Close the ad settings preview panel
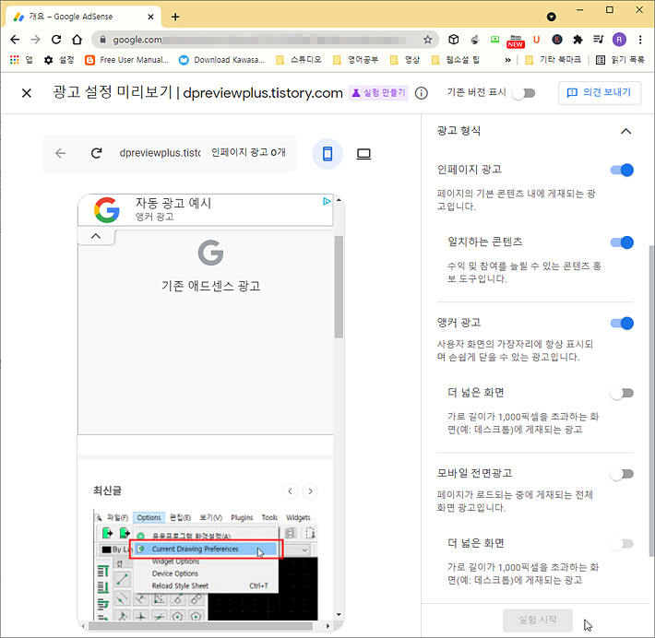Viewport: 655px width, 638px height. (27, 93)
